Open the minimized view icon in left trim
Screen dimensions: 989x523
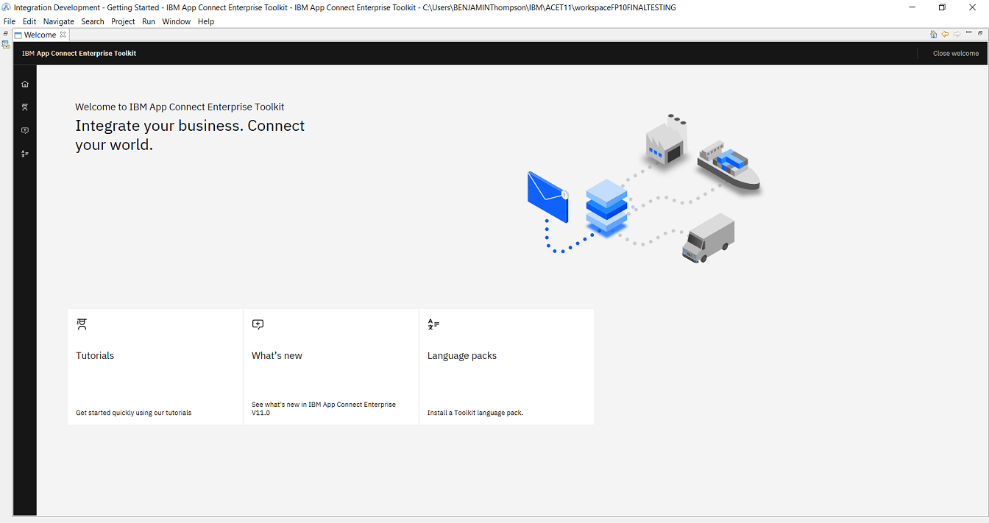pyautogui.click(x=6, y=44)
